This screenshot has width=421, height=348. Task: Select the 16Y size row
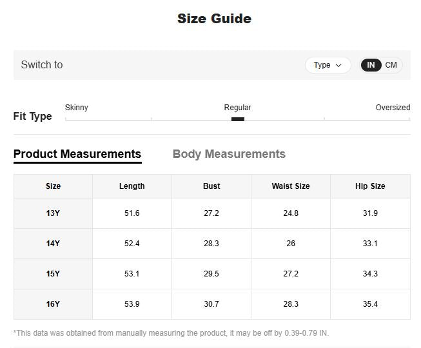(x=212, y=304)
